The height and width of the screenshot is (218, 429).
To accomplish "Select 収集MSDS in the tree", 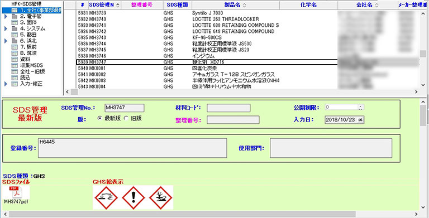I will (31, 65).
